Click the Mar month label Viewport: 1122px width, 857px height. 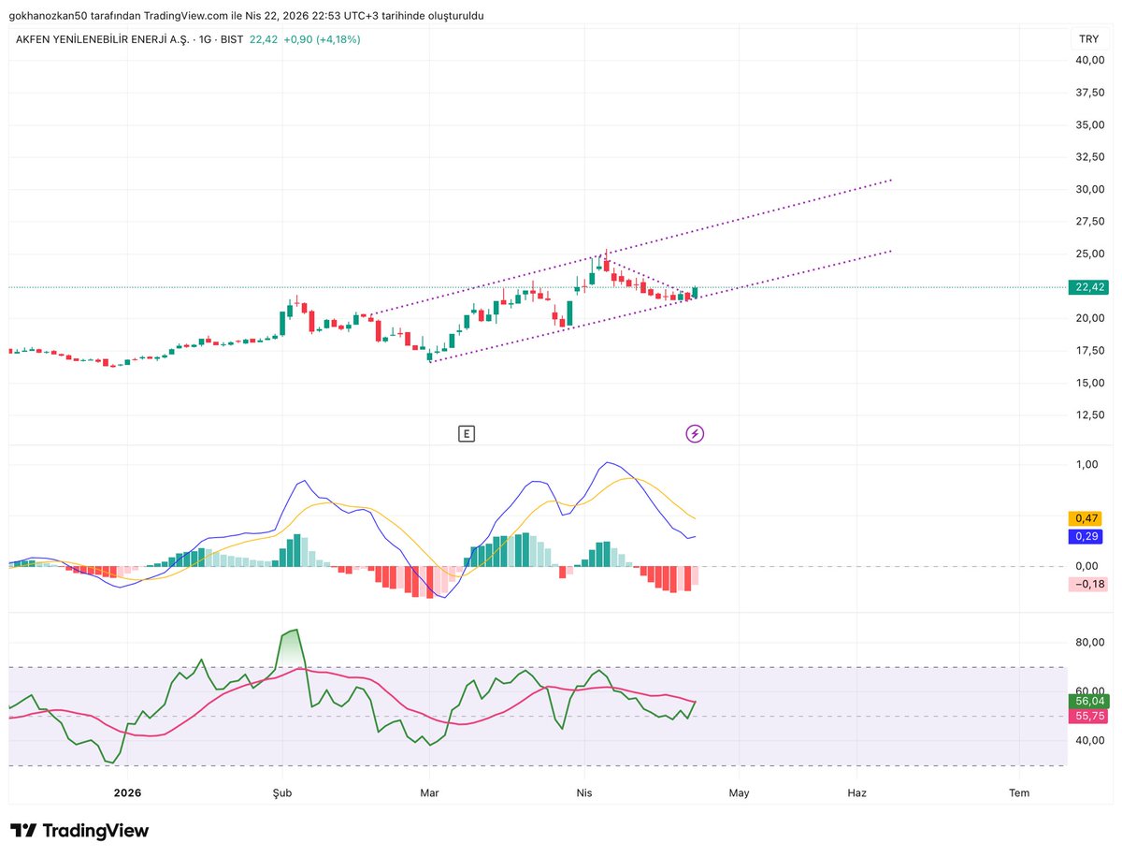coord(430,792)
